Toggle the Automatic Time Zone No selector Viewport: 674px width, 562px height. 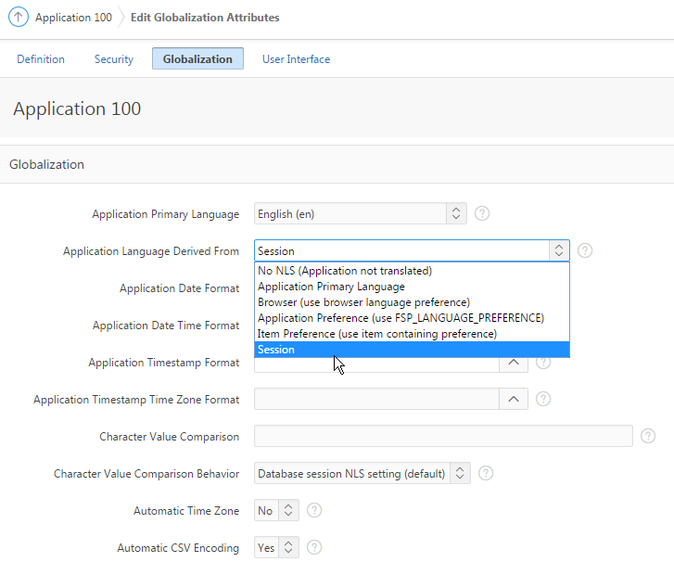point(276,510)
